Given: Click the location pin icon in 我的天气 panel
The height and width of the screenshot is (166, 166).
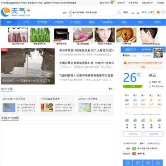Looking at the screenshot, I should pyautogui.click(x=124, y=55).
